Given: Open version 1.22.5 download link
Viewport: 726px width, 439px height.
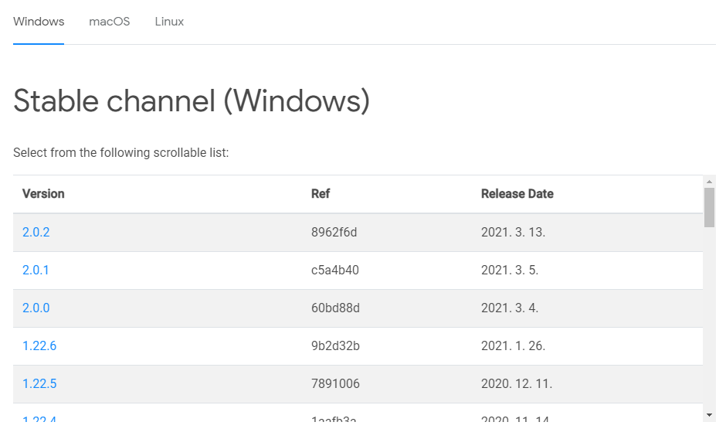Looking at the screenshot, I should point(39,384).
